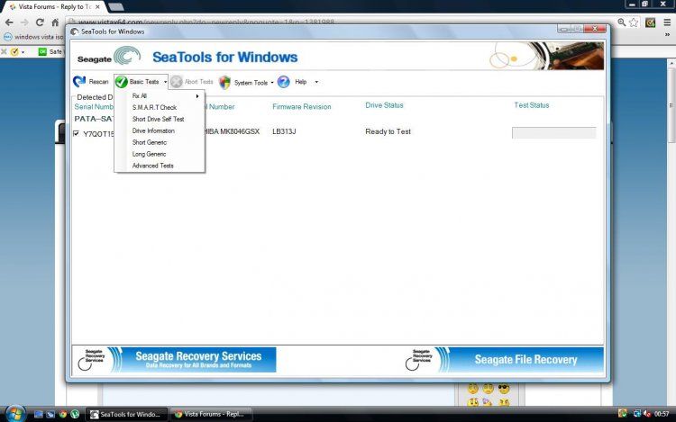
Task: Open Norton toolbar dropdown arrow in Chrome
Action: pos(23,52)
